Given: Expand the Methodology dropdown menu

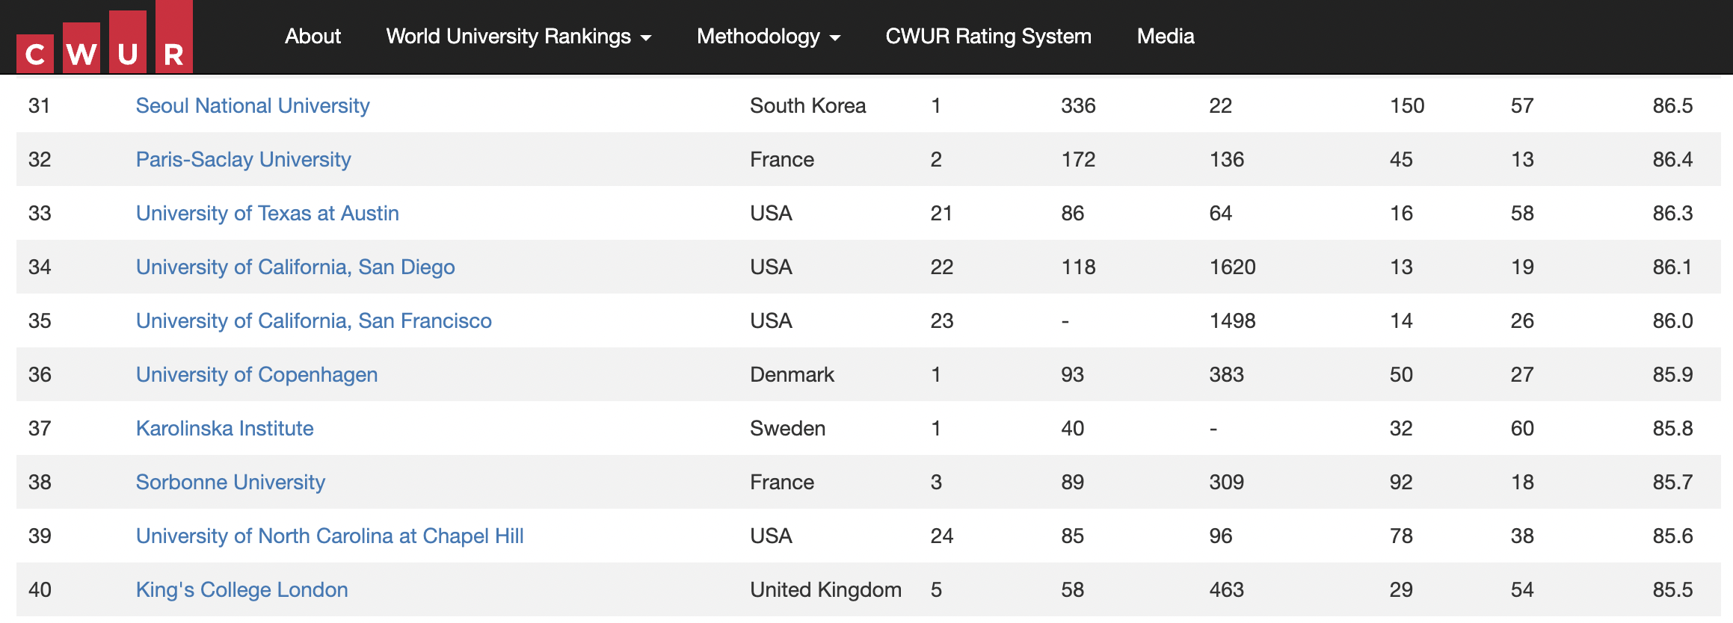Looking at the screenshot, I should click(769, 36).
